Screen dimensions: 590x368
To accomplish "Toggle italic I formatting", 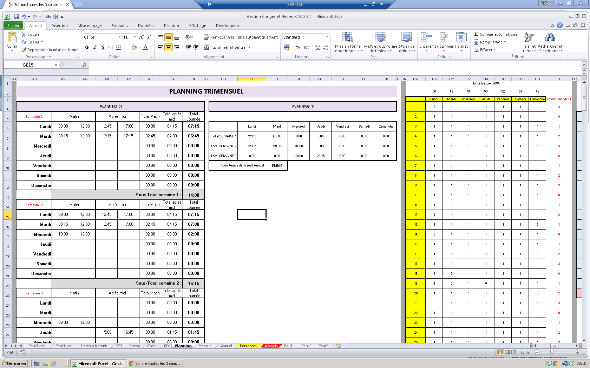I will (95, 47).
